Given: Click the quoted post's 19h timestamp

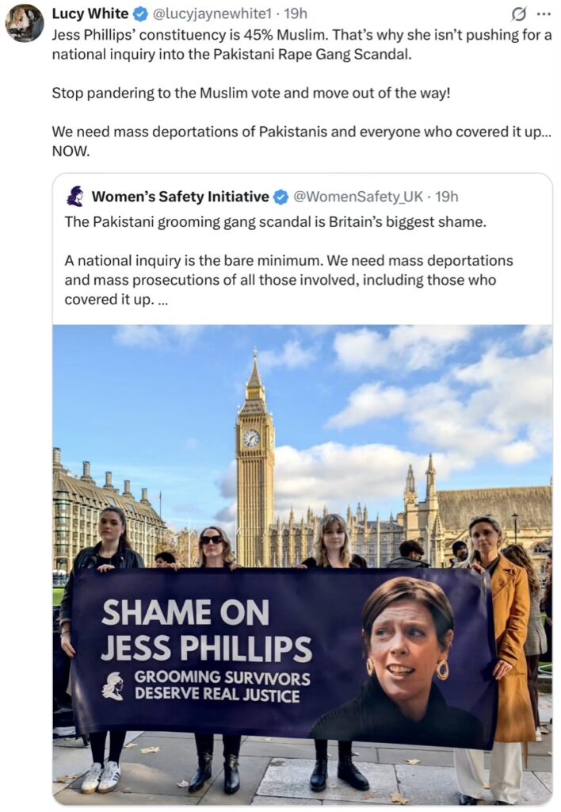Looking at the screenshot, I should [x=447, y=197].
